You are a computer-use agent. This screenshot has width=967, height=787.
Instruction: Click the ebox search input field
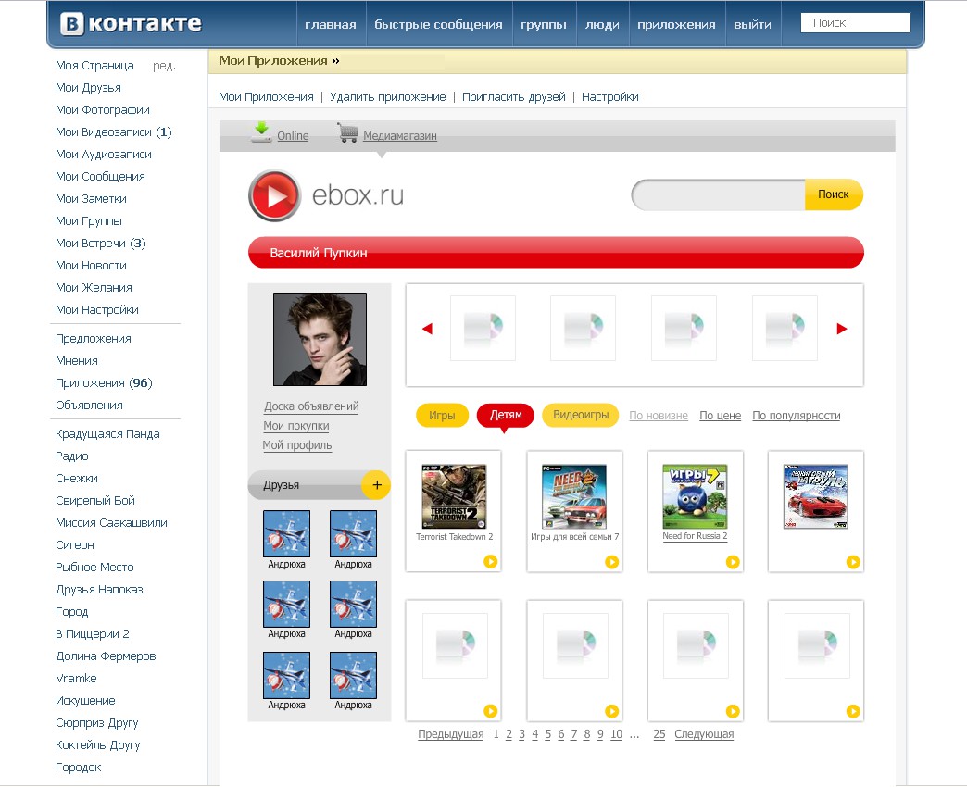[719, 194]
